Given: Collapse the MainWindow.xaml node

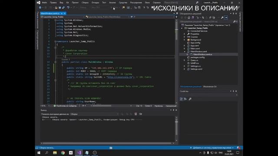Looking at the screenshot, I should point(184,52).
